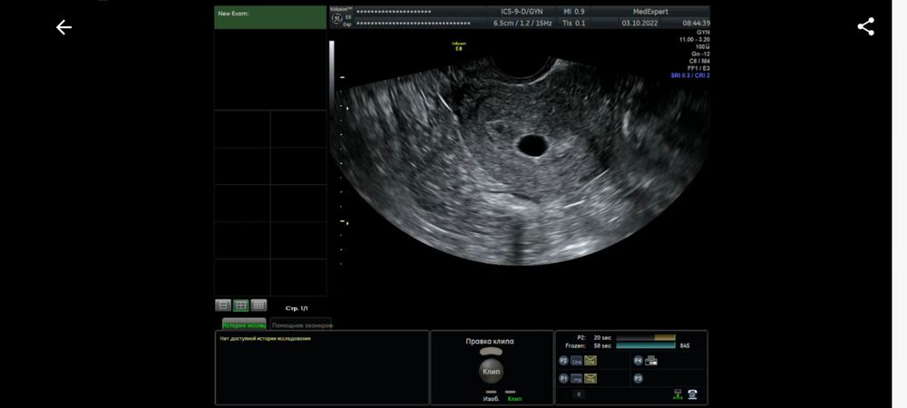Select the Изоб. option under trackball
The width and height of the screenshot is (907, 408).
click(491, 399)
